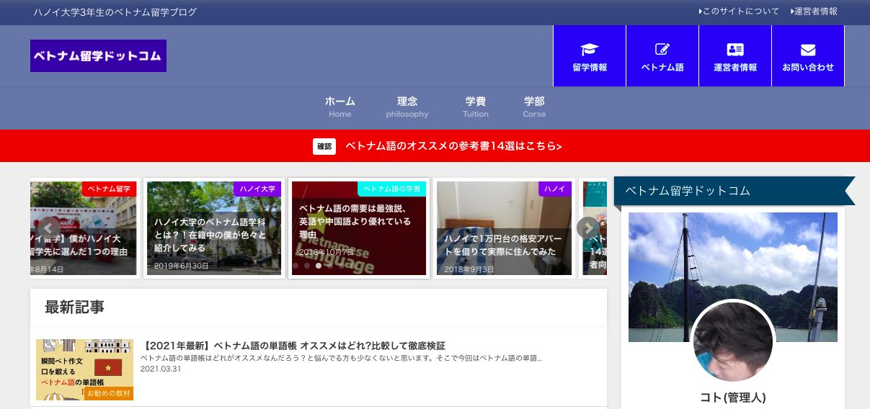Select the first carousel pagination dot

point(296,266)
